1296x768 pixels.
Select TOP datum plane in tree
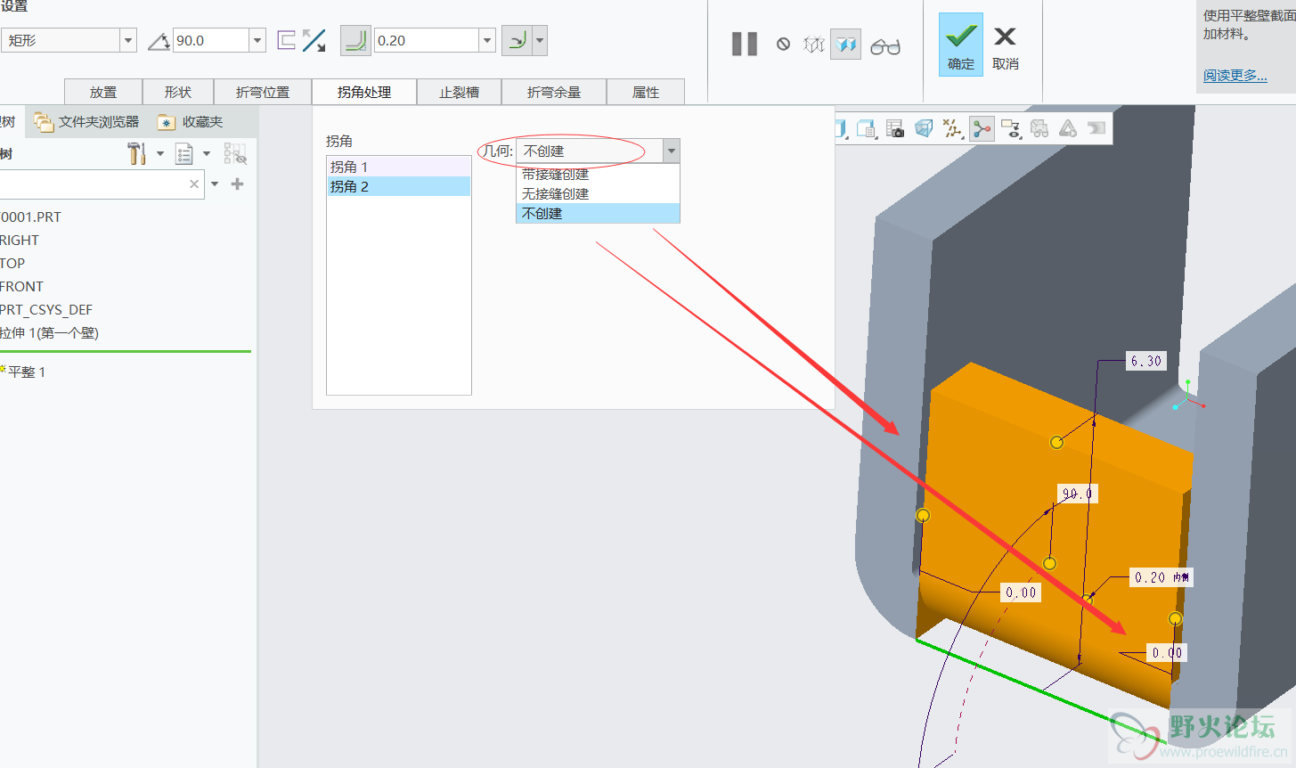coord(12,263)
